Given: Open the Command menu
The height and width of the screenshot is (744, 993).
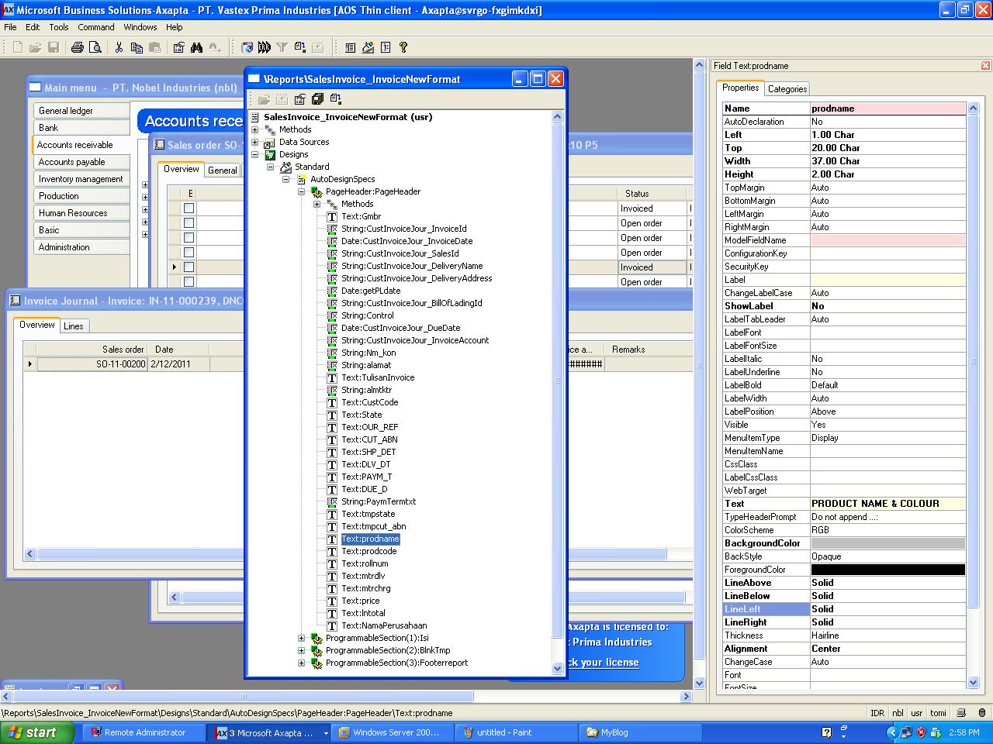Looking at the screenshot, I should [x=96, y=27].
